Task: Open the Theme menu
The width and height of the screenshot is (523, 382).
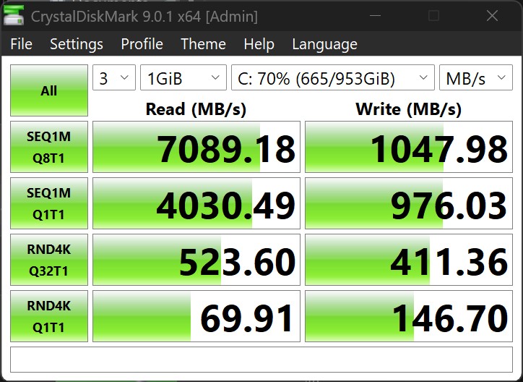Action: (203, 44)
